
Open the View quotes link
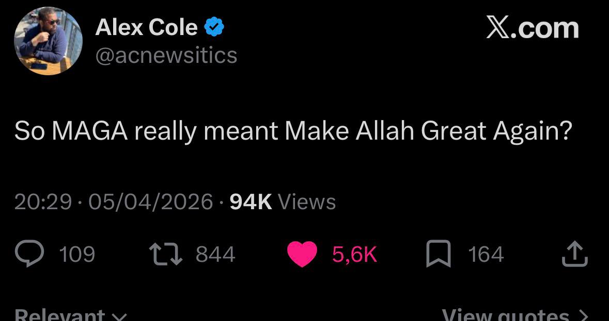coord(506,314)
